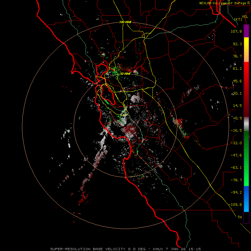Select the 76.7 scale value
Viewport: 251px width, 251px height.
pos(237,56)
